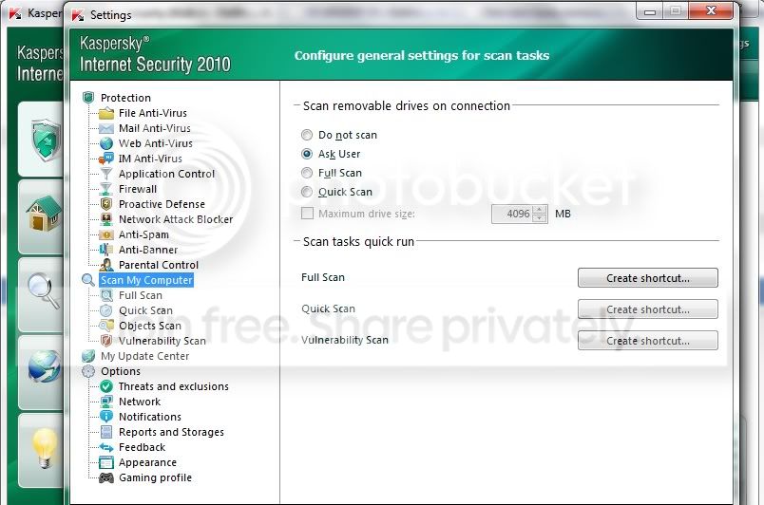
Task: Click the Gaming profile gamepad icon
Action: tap(106, 477)
